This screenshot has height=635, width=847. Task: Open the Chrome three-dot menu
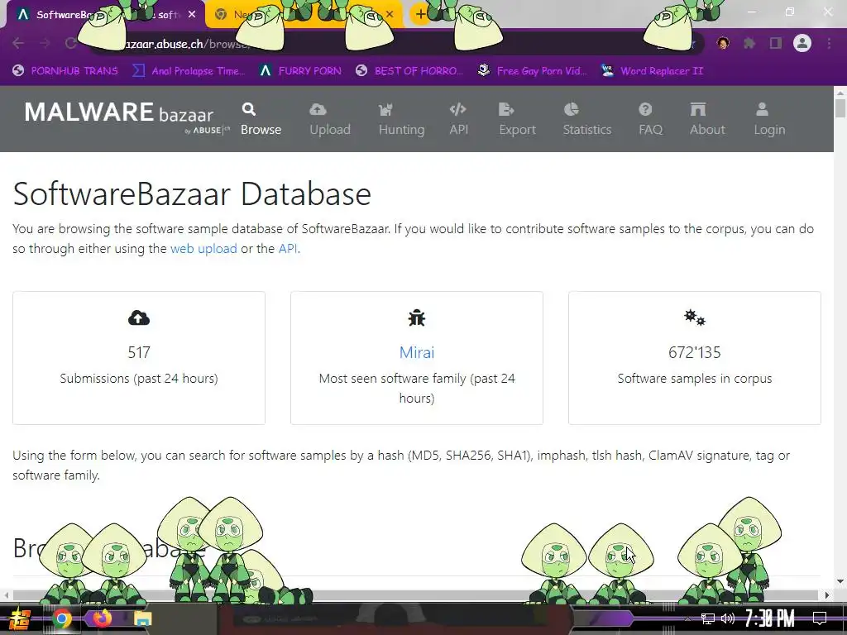coord(829,43)
